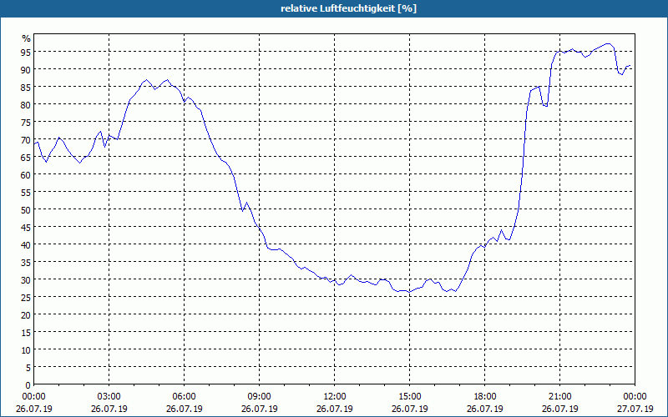Click the '27.07.19' date label
The height and width of the screenshot is (417, 668).
(x=635, y=409)
